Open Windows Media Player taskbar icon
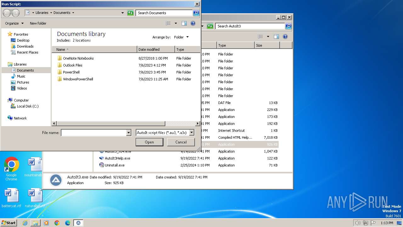Viewport: 403px width, 227px height. click(x=46, y=223)
